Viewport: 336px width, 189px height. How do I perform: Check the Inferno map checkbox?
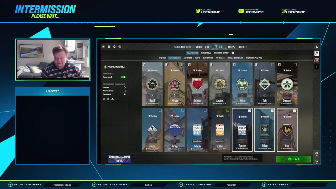(x=205, y=65)
